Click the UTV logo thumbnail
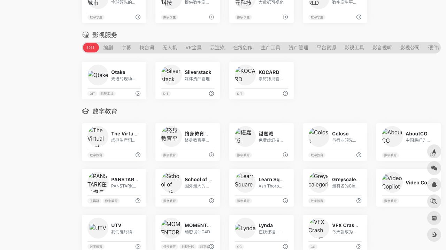This screenshot has width=446, height=250. (98, 228)
